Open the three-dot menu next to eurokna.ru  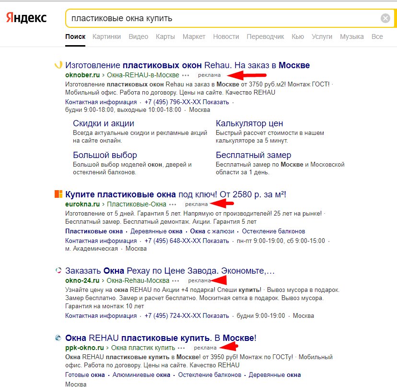coord(173,205)
